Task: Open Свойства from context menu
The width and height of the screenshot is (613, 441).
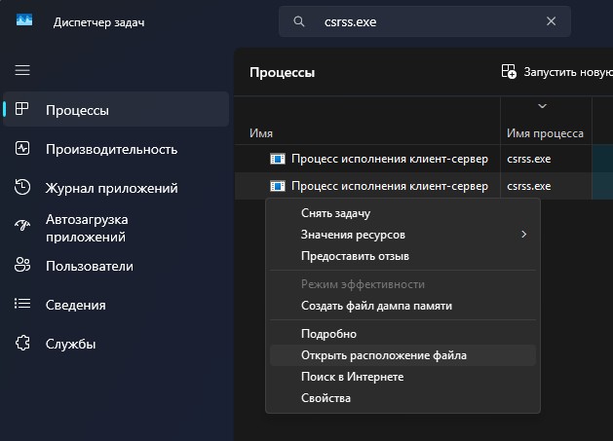Action: [402, 398]
